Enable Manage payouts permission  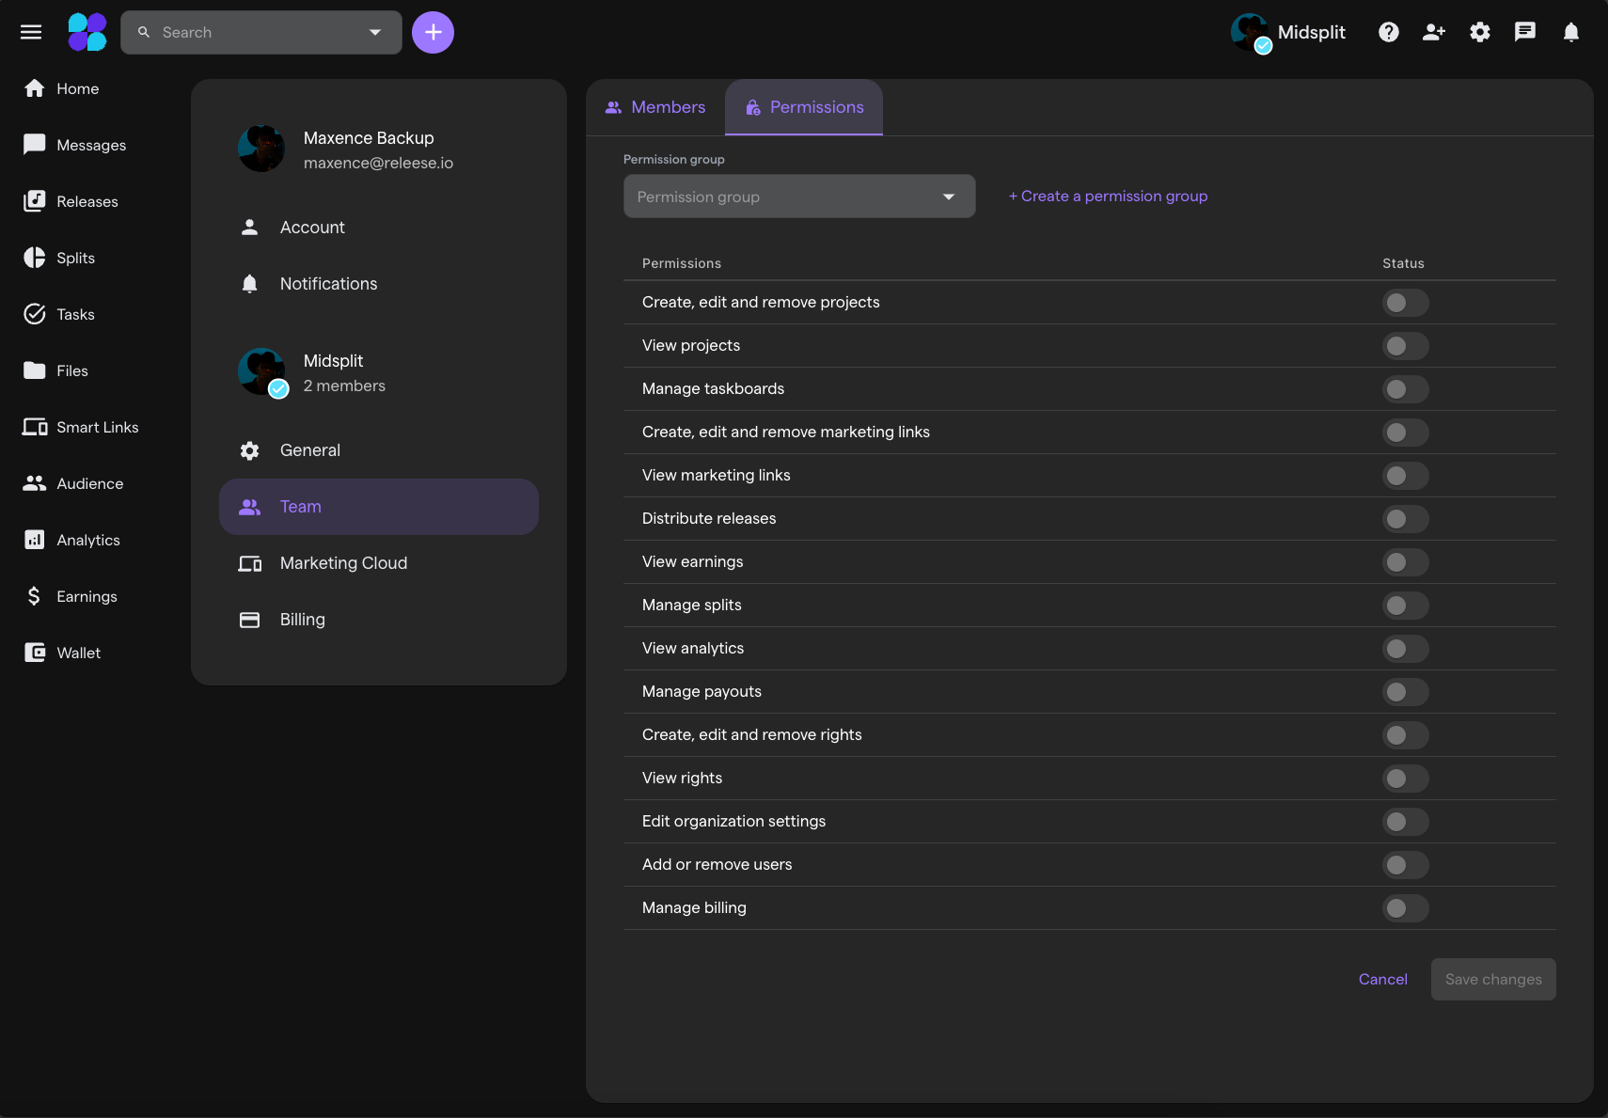[x=1405, y=692]
